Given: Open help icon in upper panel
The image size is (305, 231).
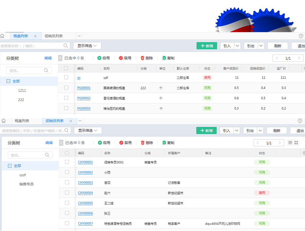Looking at the screenshot, I should 301,36.
